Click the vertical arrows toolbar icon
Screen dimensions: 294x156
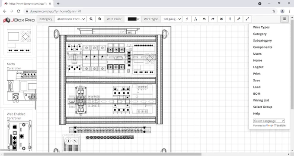pos(230,19)
